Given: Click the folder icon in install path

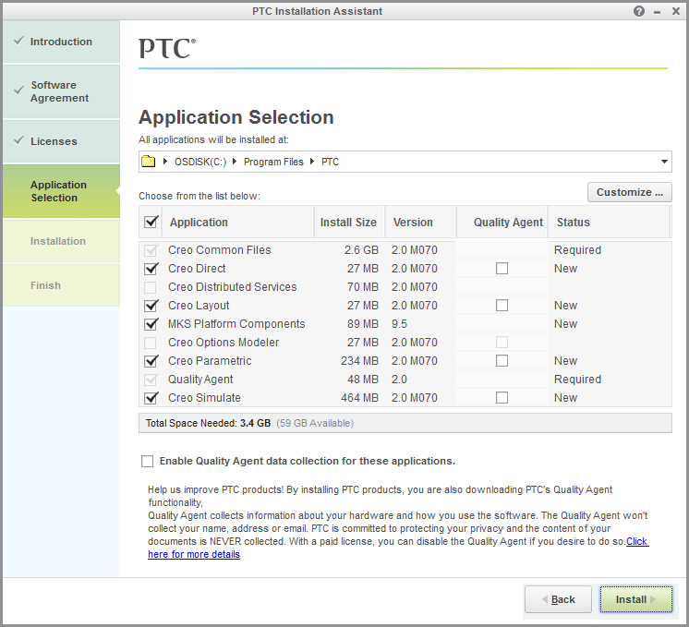Looking at the screenshot, I should pyautogui.click(x=149, y=162).
